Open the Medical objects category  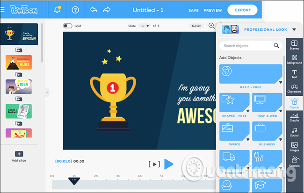(267, 159)
